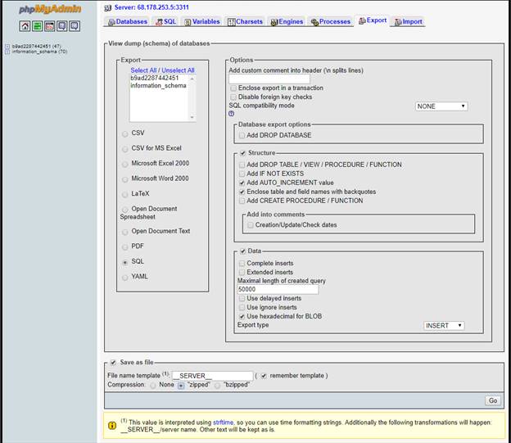Click the phpMyAdmin logo
This screenshot has width=511, height=443.
coord(49,9)
